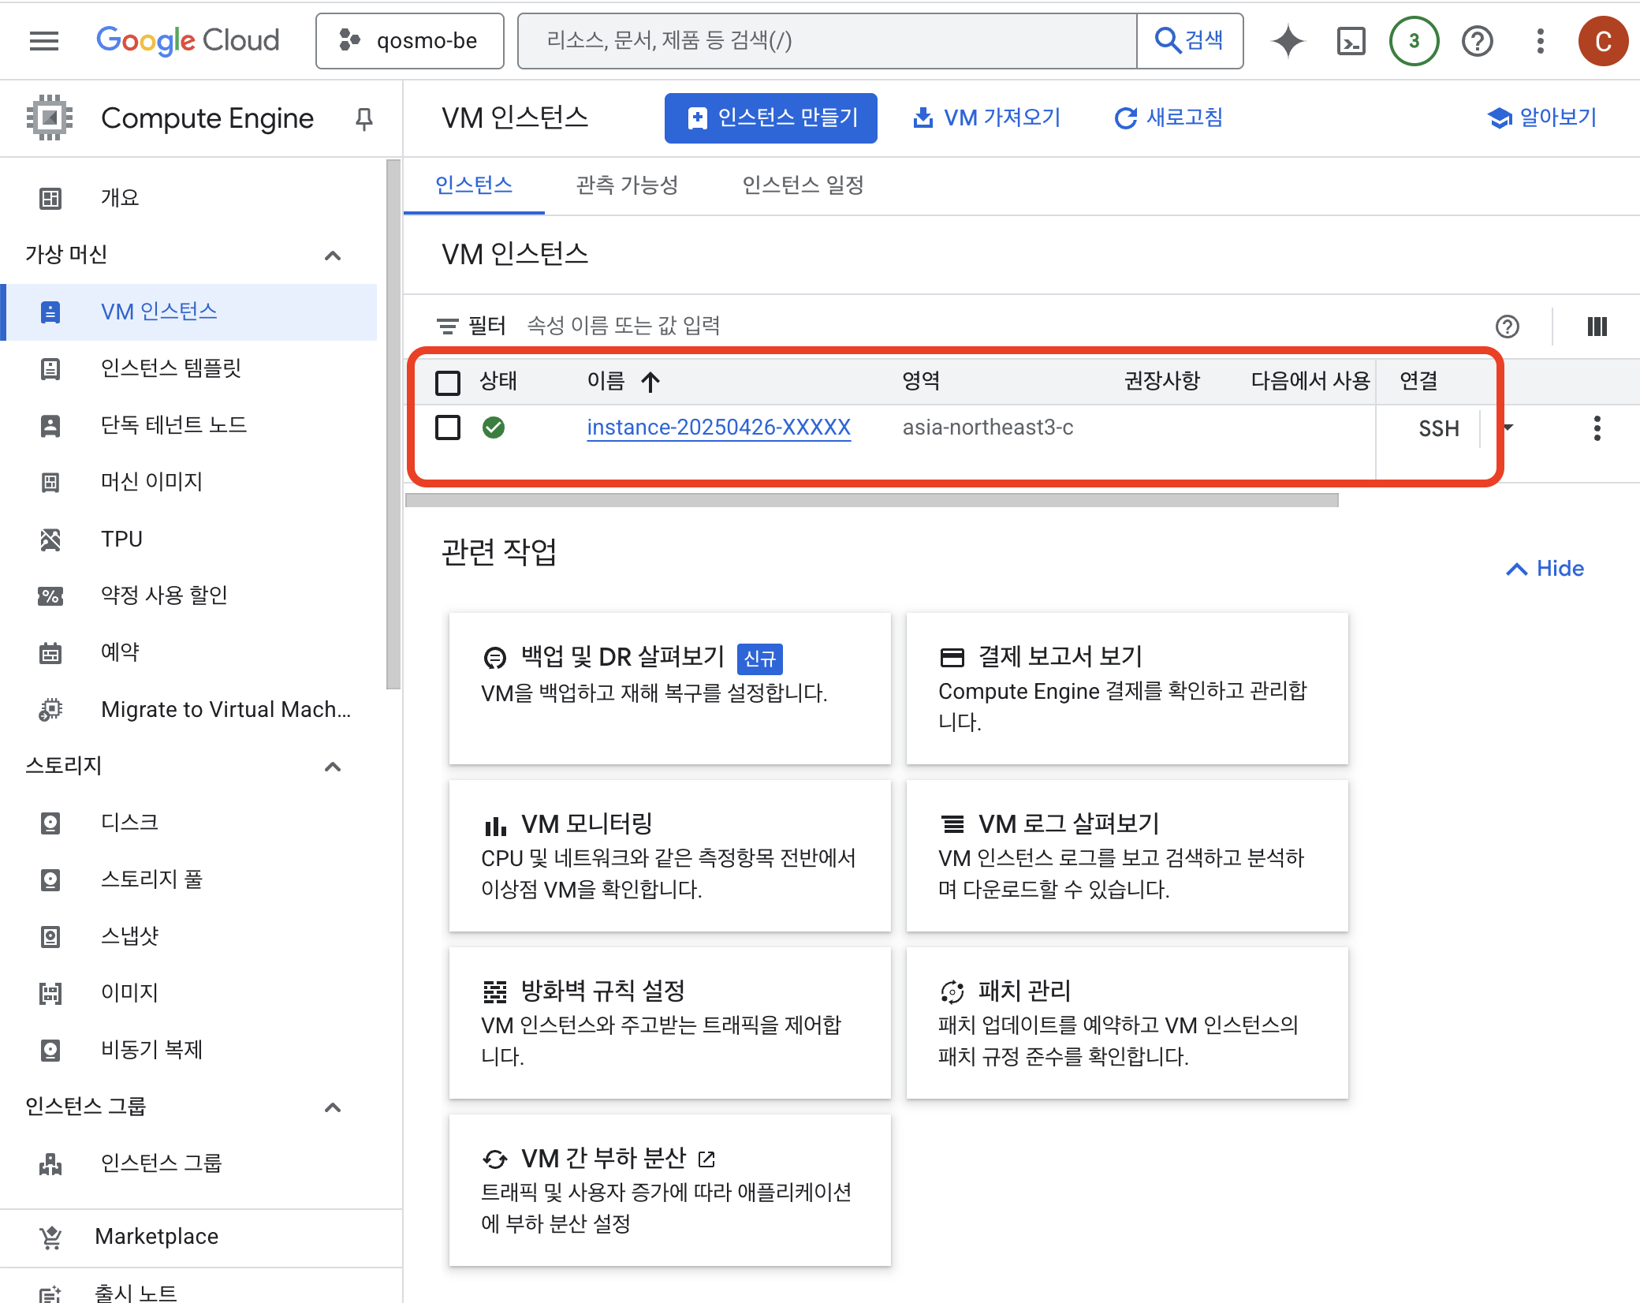Image resolution: width=1640 pixels, height=1303 pixels.
Task: Click the Google Cloud logo
Action: pyautogui.click(x=188, y=40)
